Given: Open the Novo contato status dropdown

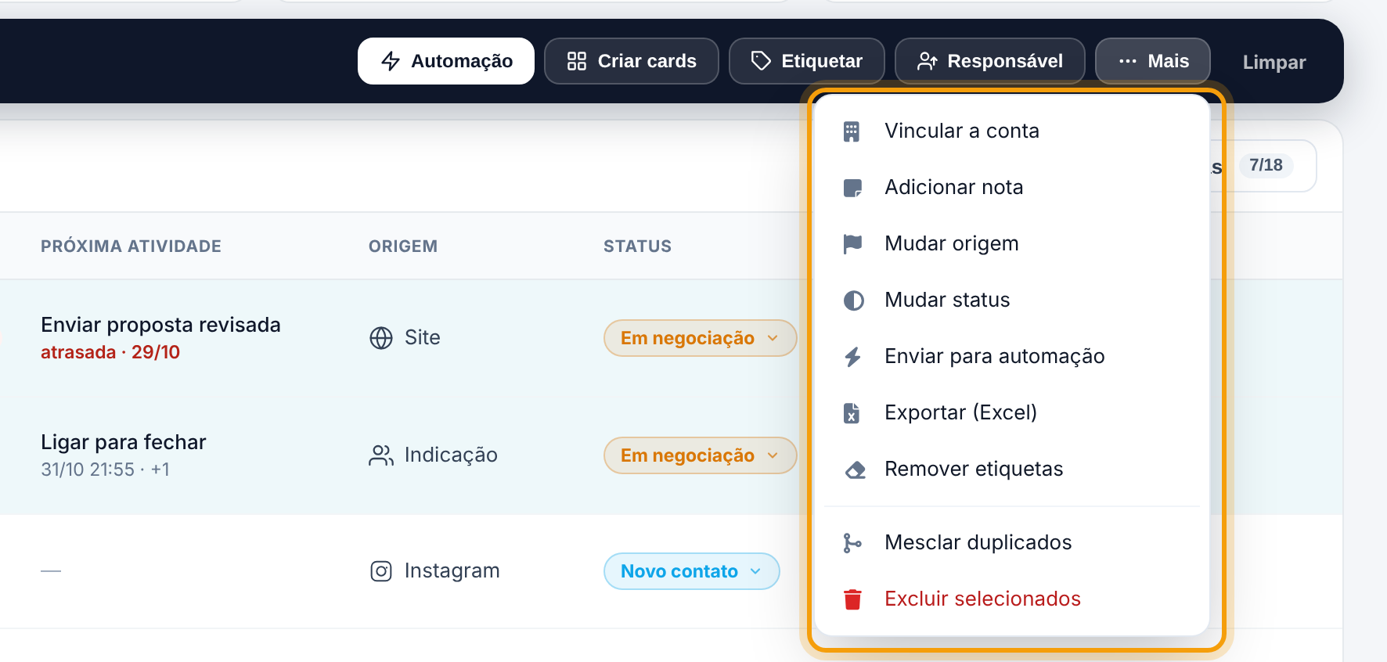Looking at the screenshot, I should pos(692,571).
